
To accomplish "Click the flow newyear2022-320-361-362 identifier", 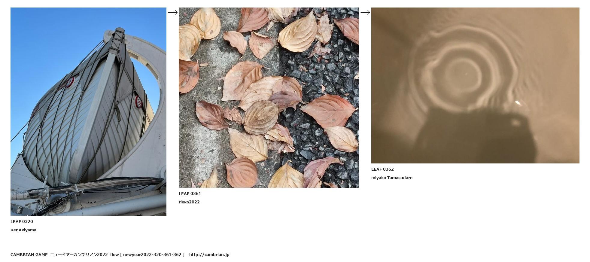I will point(147,254).
